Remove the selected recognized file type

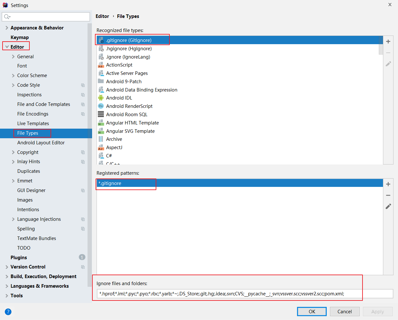pos(388,53)
